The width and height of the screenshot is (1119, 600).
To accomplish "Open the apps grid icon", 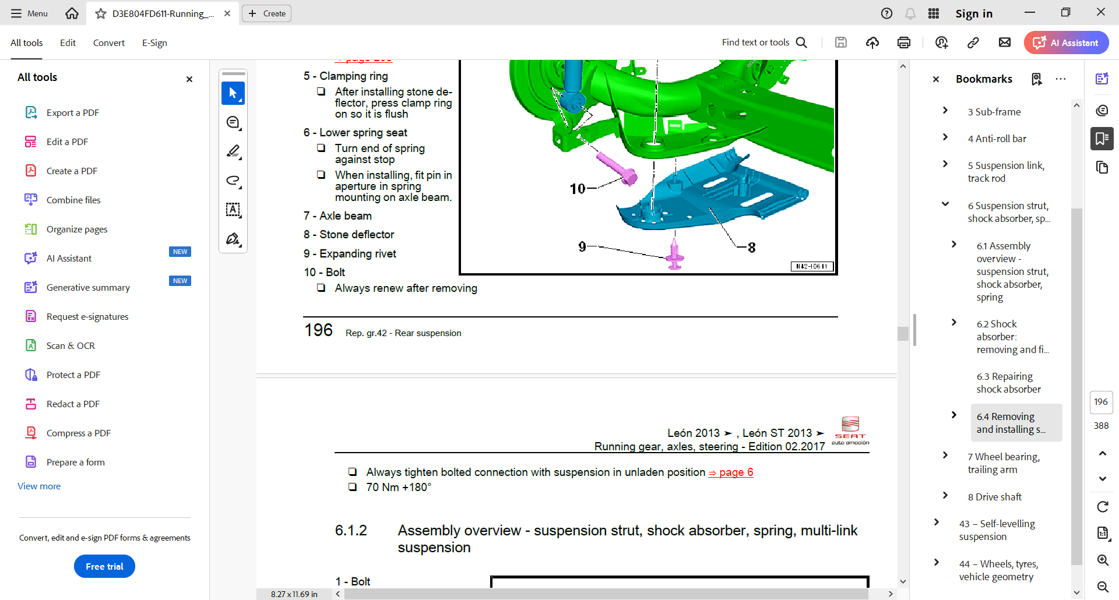I will coord(934,13).
